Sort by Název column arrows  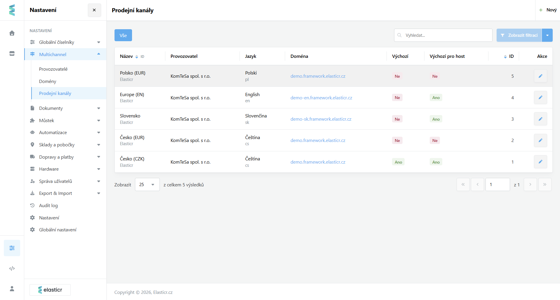click(x=137, y=57)
